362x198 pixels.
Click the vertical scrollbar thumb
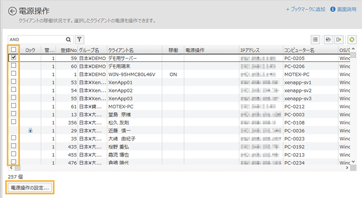[353, 55]
